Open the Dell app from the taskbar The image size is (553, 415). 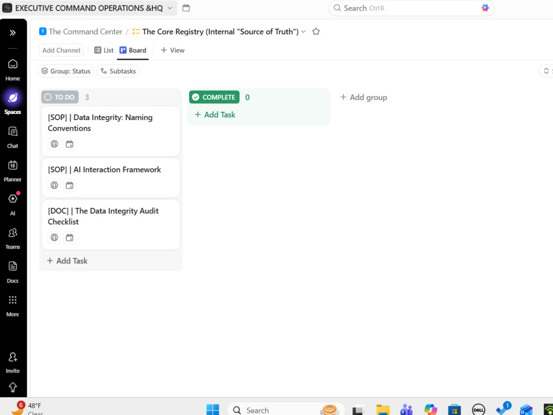478,409
